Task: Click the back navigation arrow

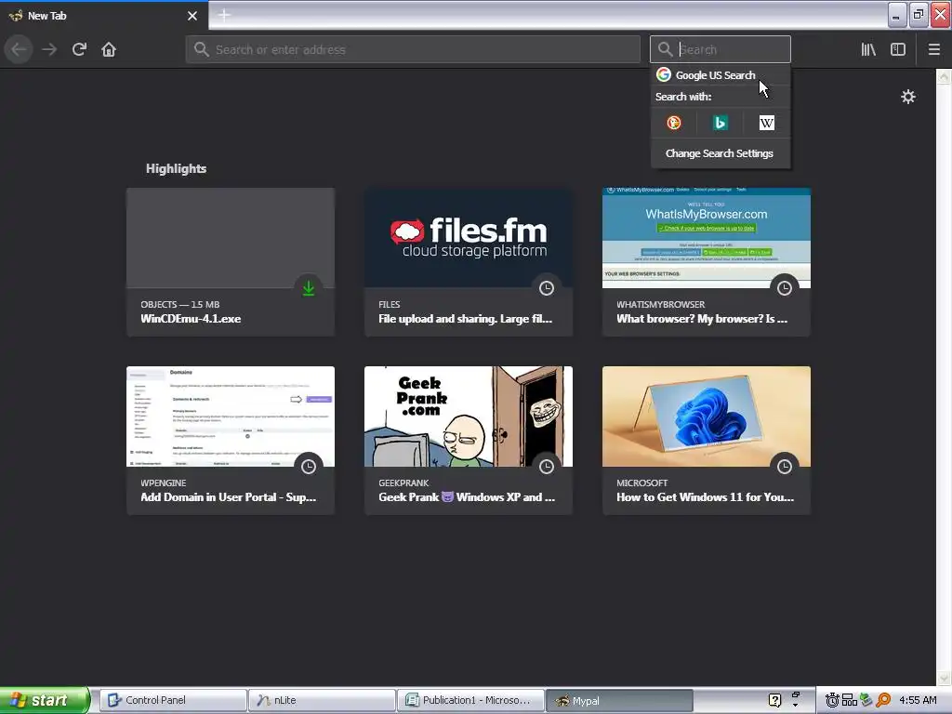Action: pyautogui.click(x=19, y=49)
